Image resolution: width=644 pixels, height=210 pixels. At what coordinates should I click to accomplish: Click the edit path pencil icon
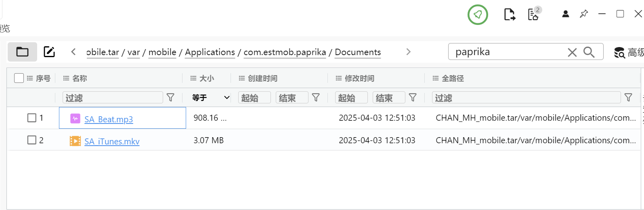(49, 52)
